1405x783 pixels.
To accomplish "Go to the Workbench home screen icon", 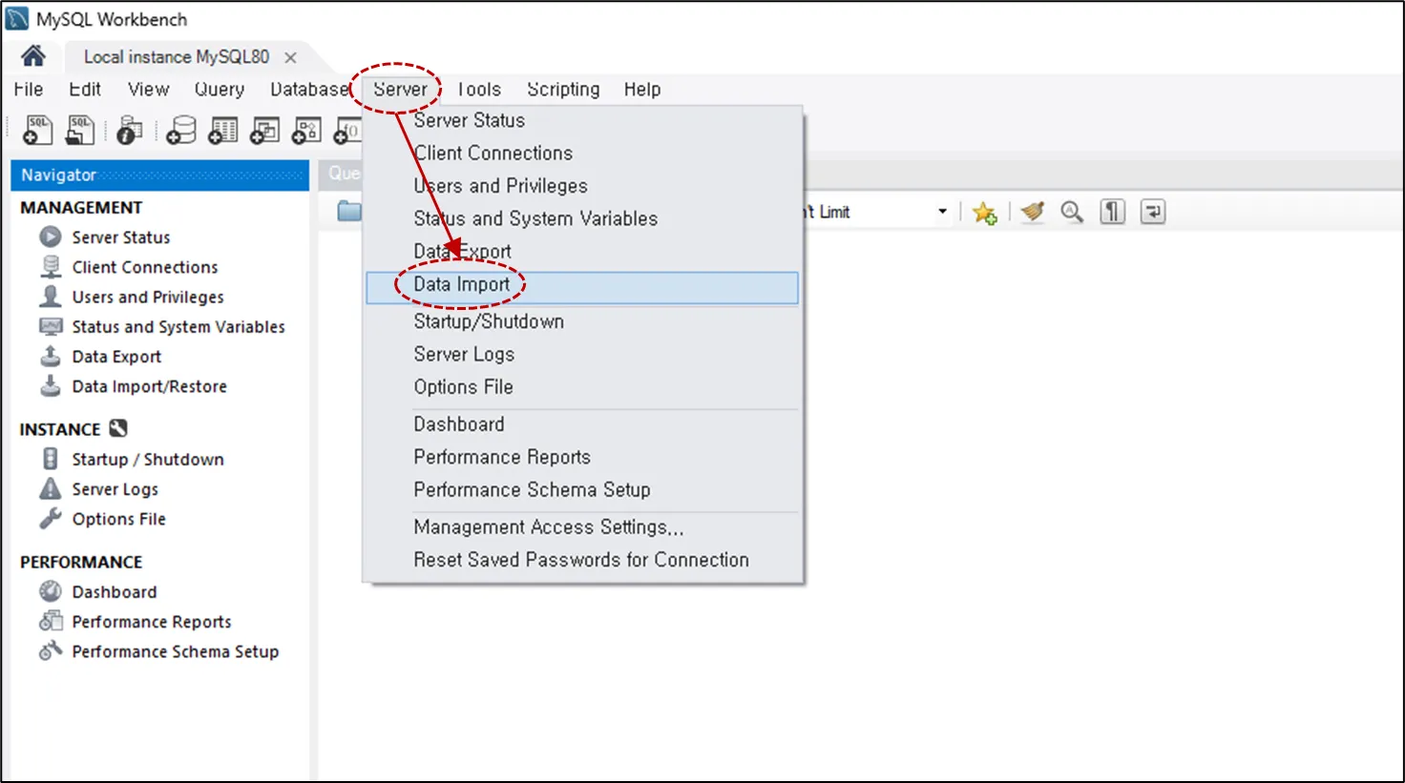I will point(33,56).
